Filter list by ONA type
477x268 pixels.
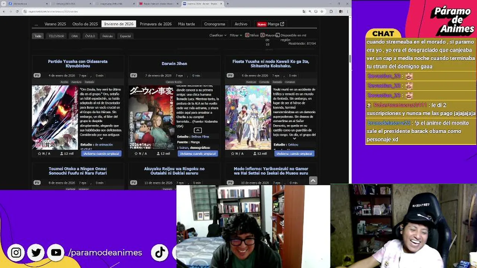(x=75, y=36)
